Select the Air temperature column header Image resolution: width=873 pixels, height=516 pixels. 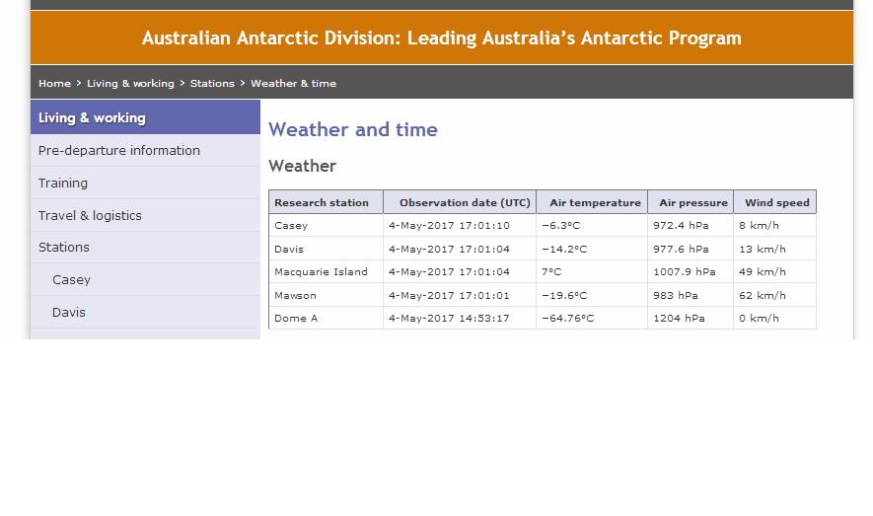point(592,202)
